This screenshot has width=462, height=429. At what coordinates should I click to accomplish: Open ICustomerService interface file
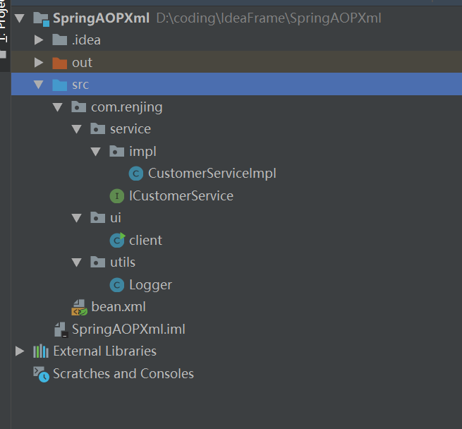[x=181, y=195]
